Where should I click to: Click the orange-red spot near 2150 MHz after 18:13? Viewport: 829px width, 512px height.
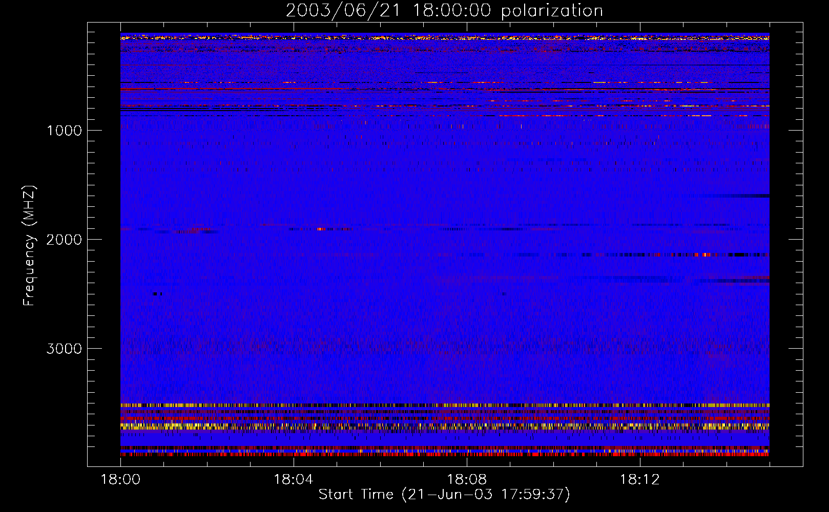pos(706,254)
